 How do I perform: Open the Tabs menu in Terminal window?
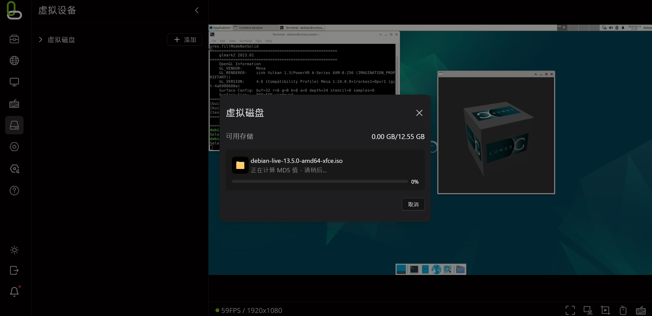(x=258, y=41)
